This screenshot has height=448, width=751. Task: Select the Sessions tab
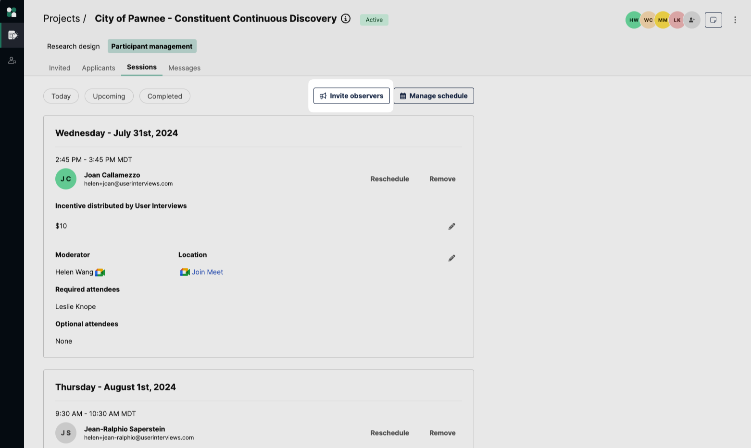(x=142, y=67)
